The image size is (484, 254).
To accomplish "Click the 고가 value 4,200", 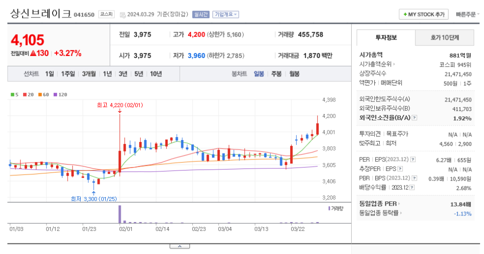I will click(x=196, y=34).
